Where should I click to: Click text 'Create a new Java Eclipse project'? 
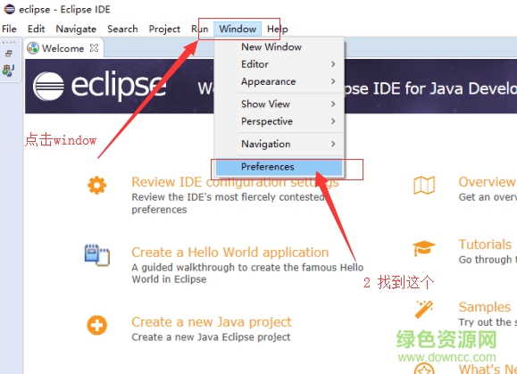coord(211,337)
